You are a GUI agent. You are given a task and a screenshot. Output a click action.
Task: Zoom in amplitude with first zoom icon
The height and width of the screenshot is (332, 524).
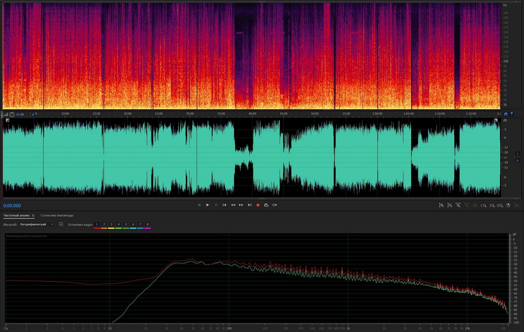[x=441, y=205]
